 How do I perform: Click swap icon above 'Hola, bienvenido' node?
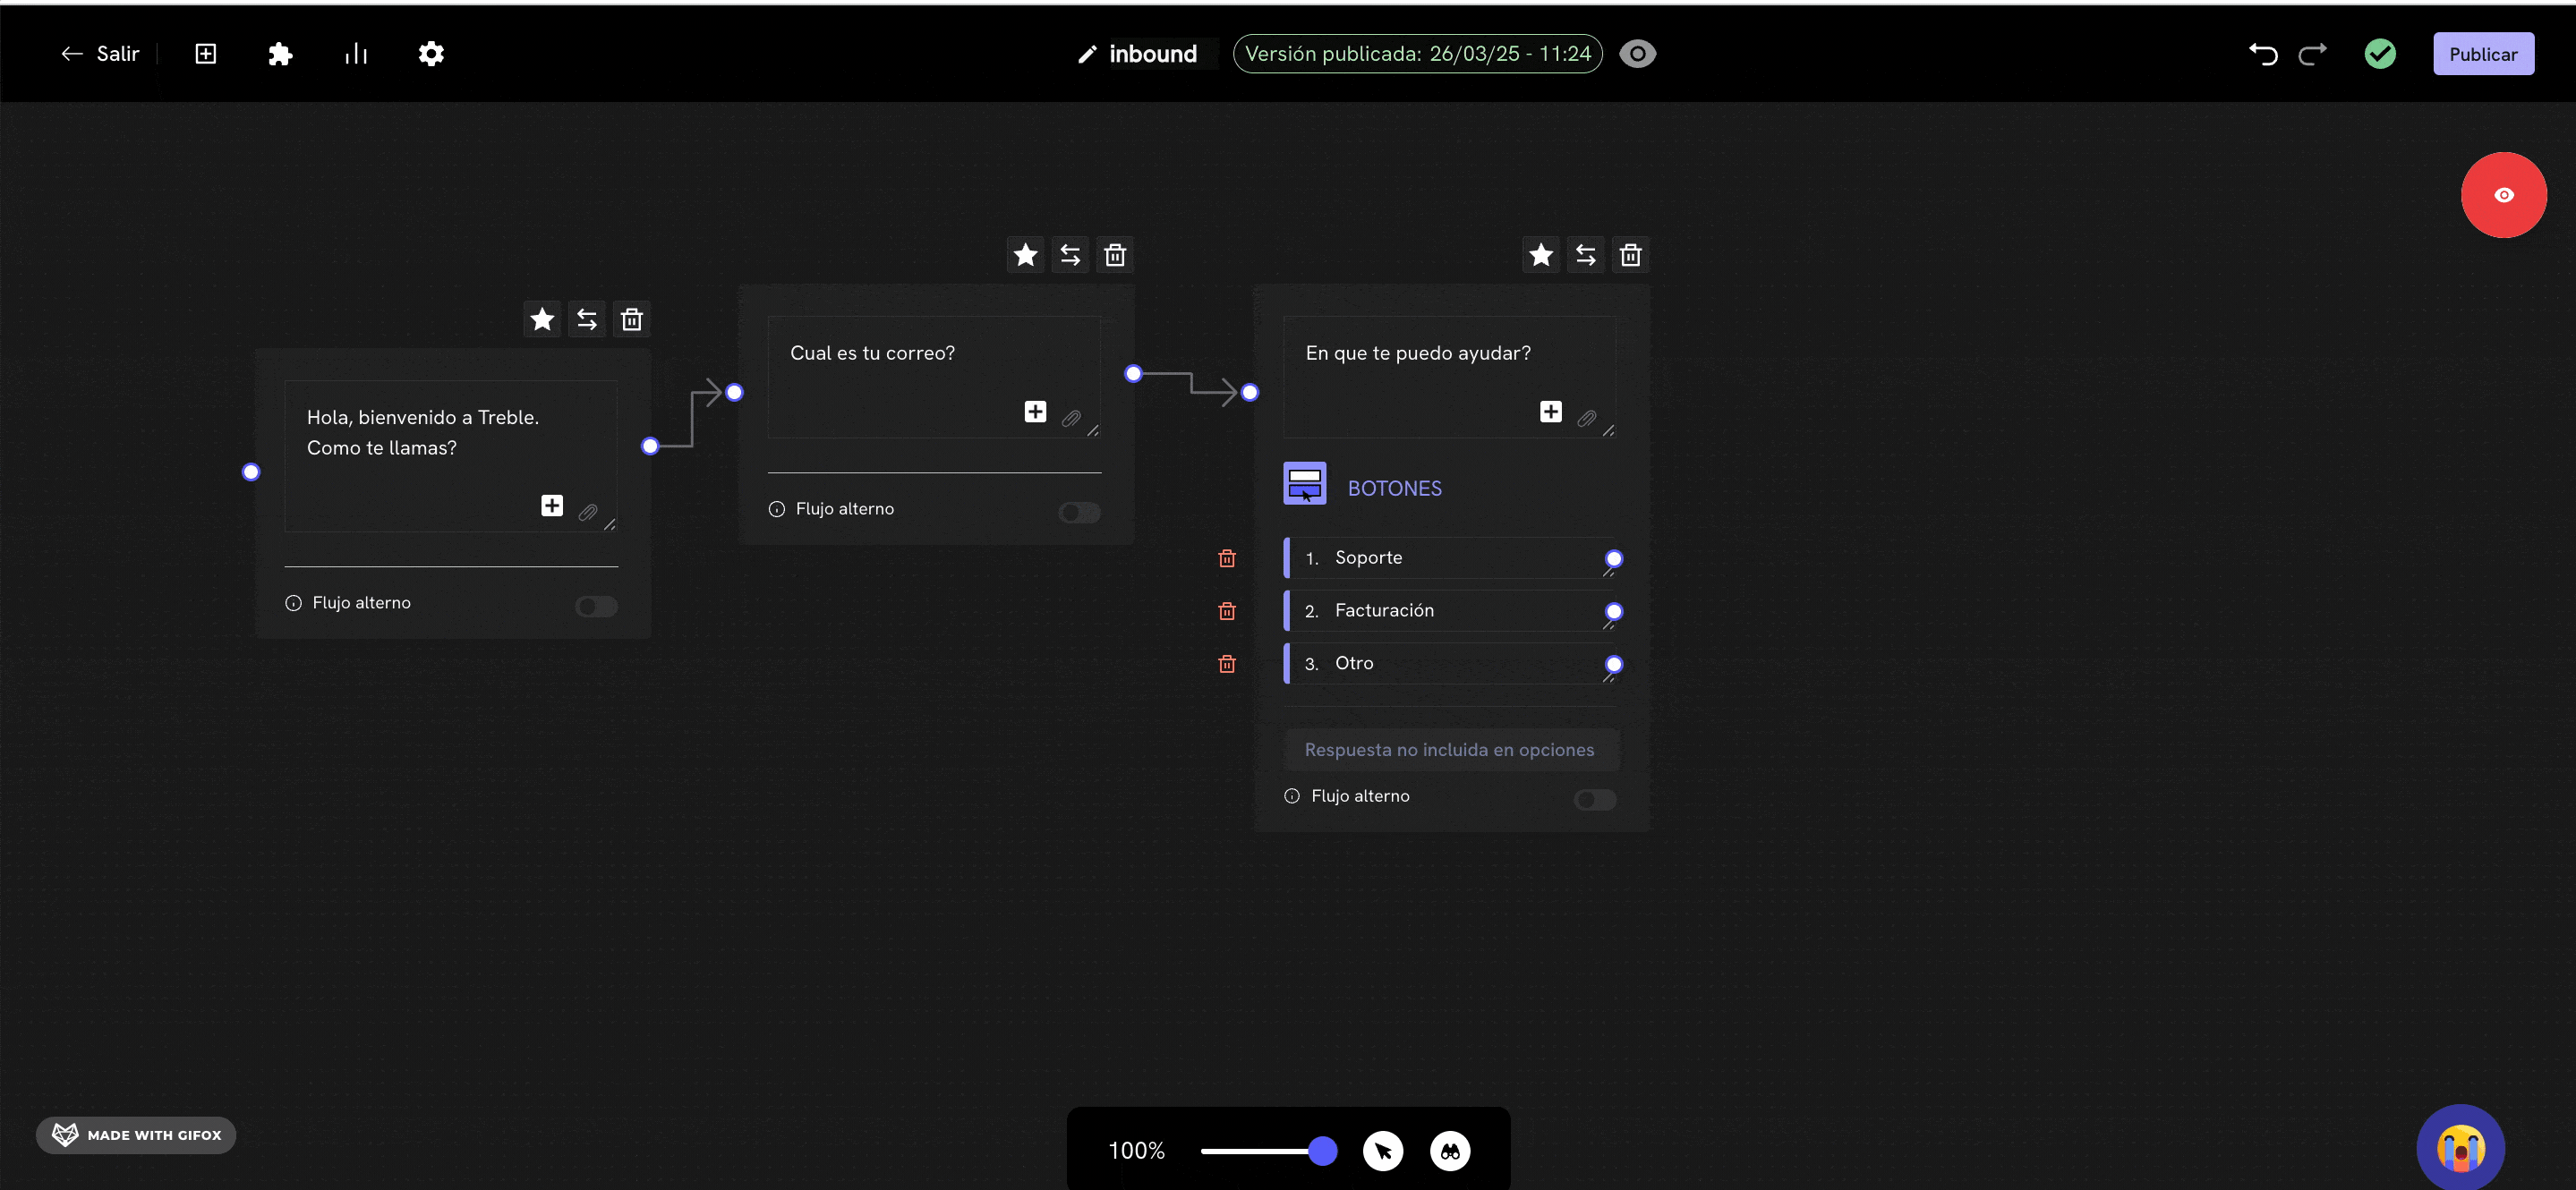pyautogui.click(x=587, y=320)
